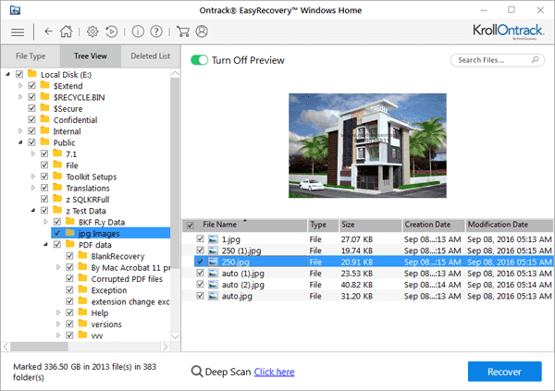Click the Deep Scan 'Click here' link
The width and height of the screenshot is (555, 391).
click(274, 372)
